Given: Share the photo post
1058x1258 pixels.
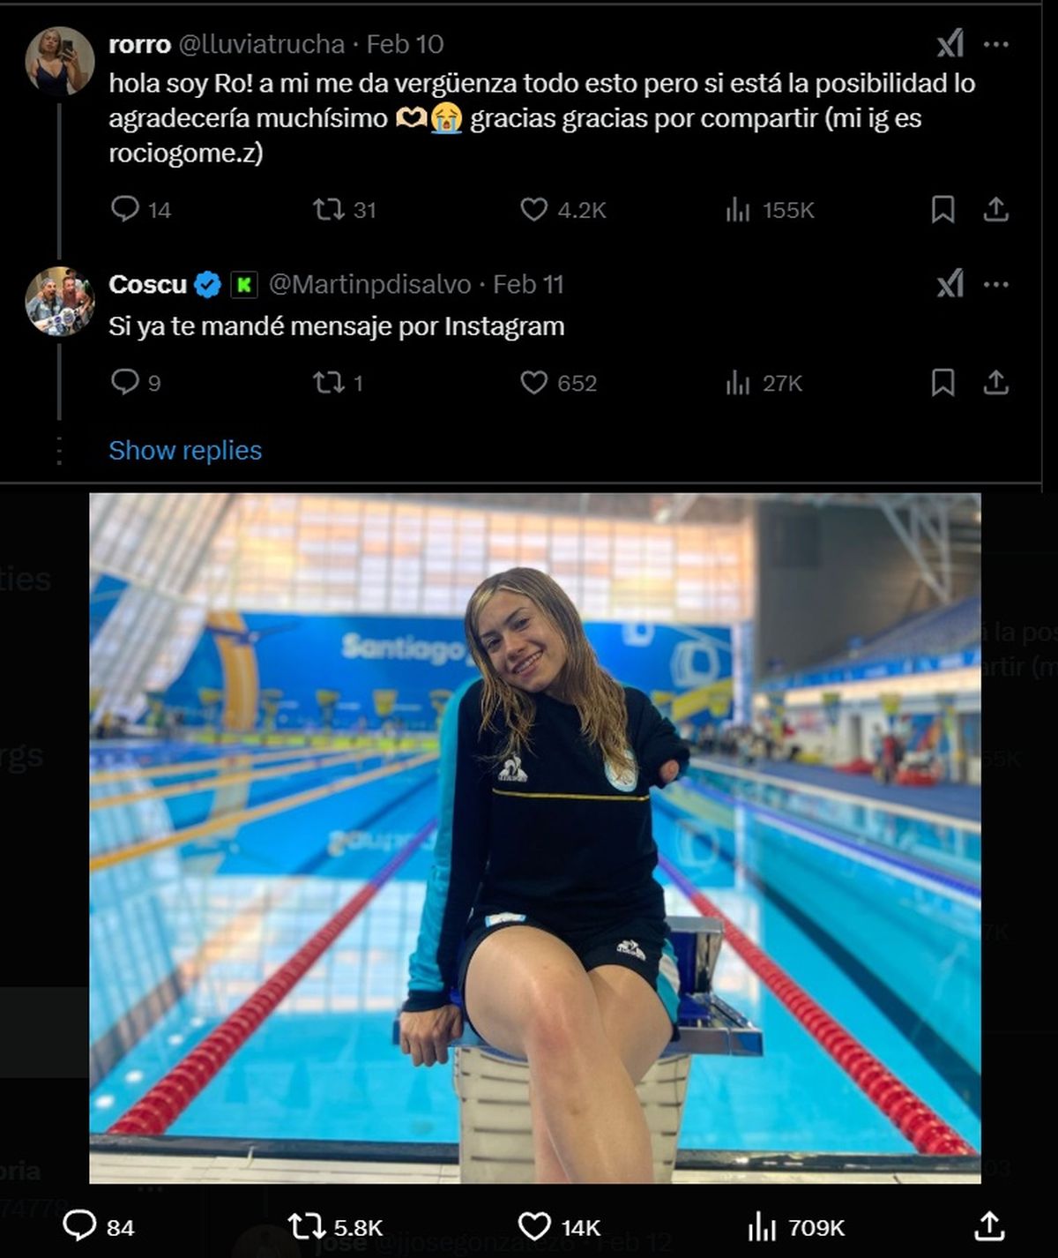Looking at the screenshot, I should 989,1226.
